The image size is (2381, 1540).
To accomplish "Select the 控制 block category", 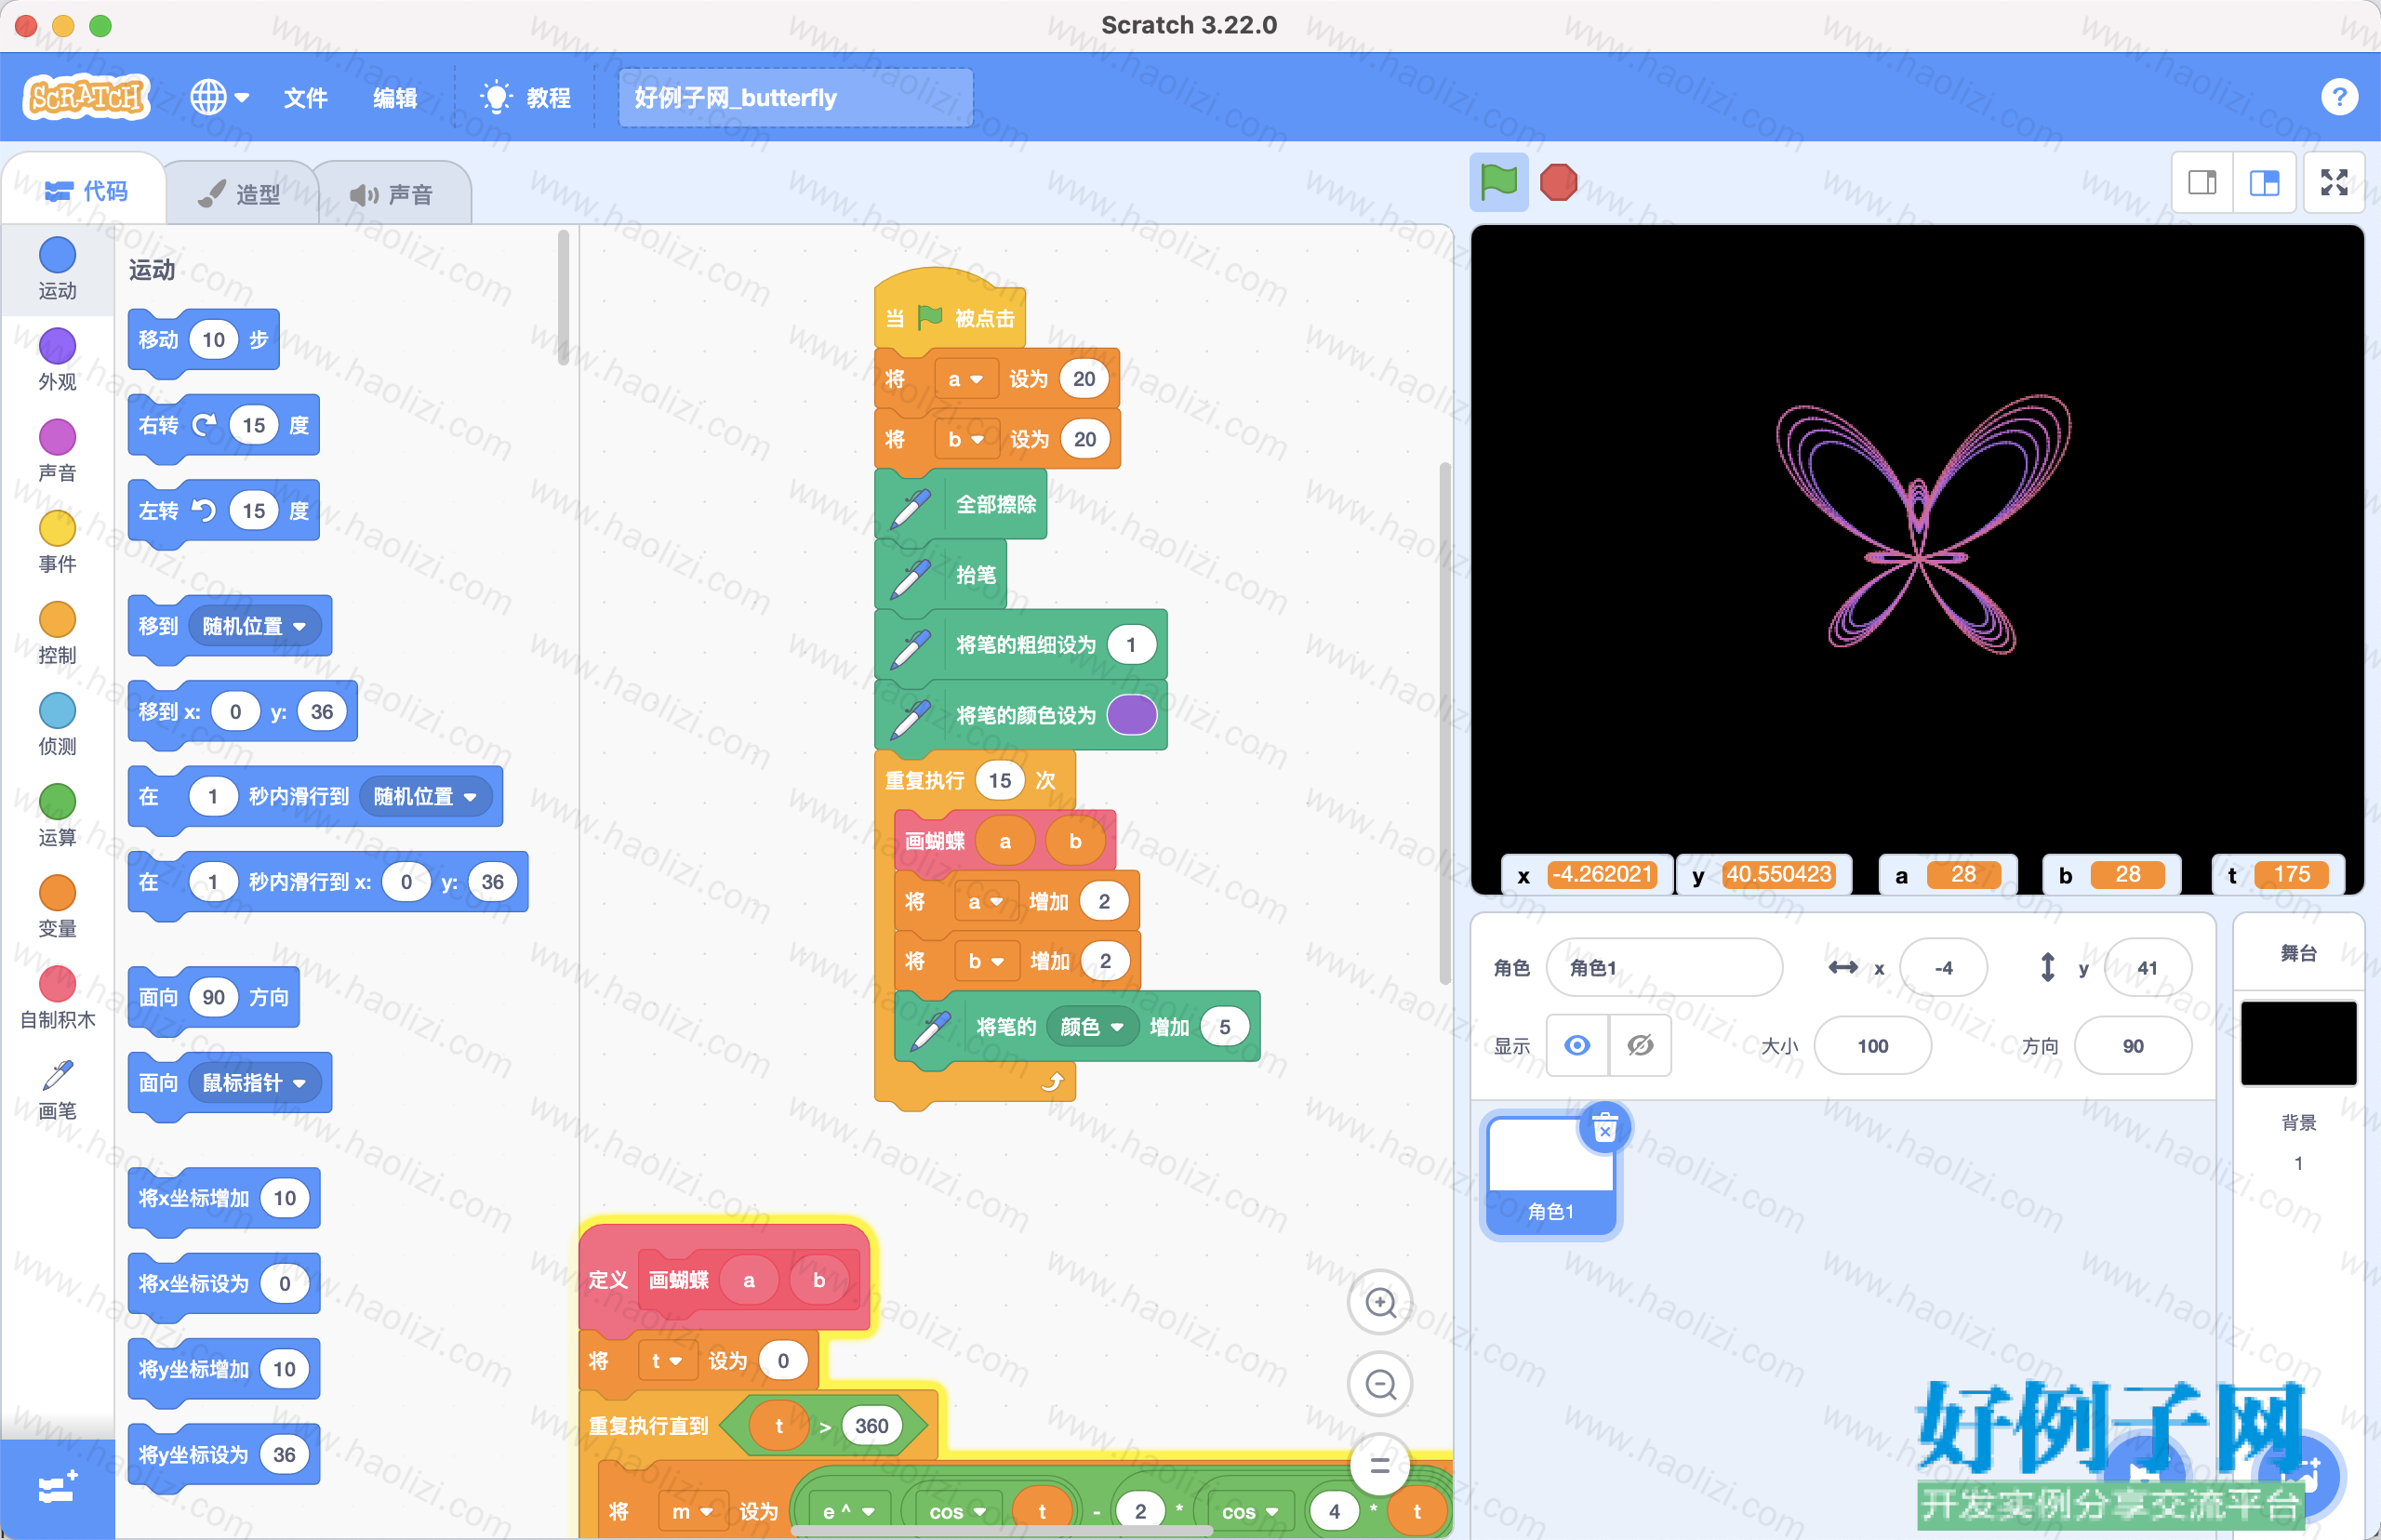I will click(57, 633).
